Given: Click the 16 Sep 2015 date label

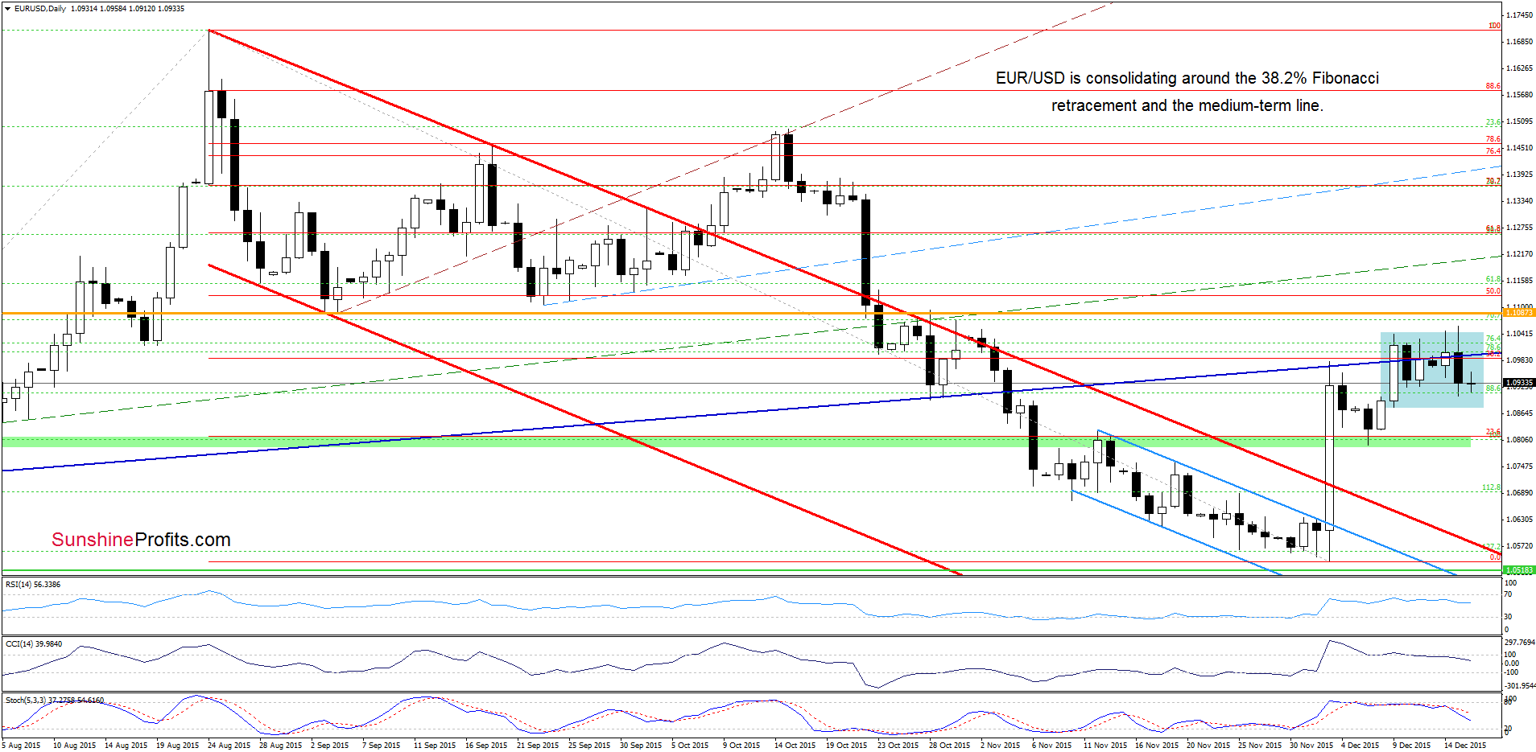Looking at the screenshot, I should click(x=486, y=746).
